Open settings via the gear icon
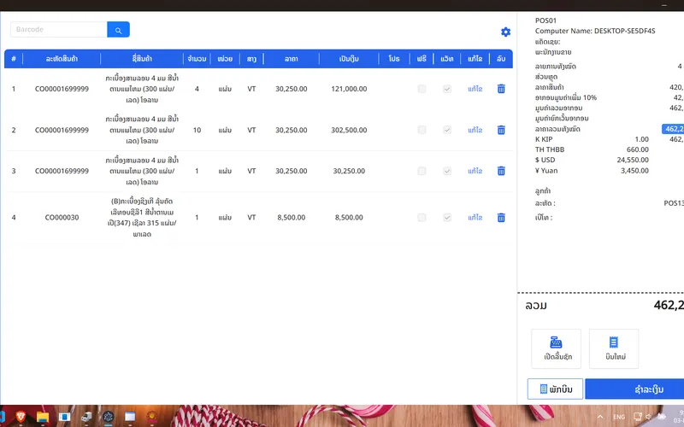The height and width of the screenshot is (427, 684). point(505,32)
